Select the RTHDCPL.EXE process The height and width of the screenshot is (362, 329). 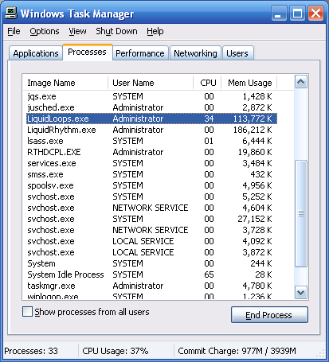tap(152, 152)
